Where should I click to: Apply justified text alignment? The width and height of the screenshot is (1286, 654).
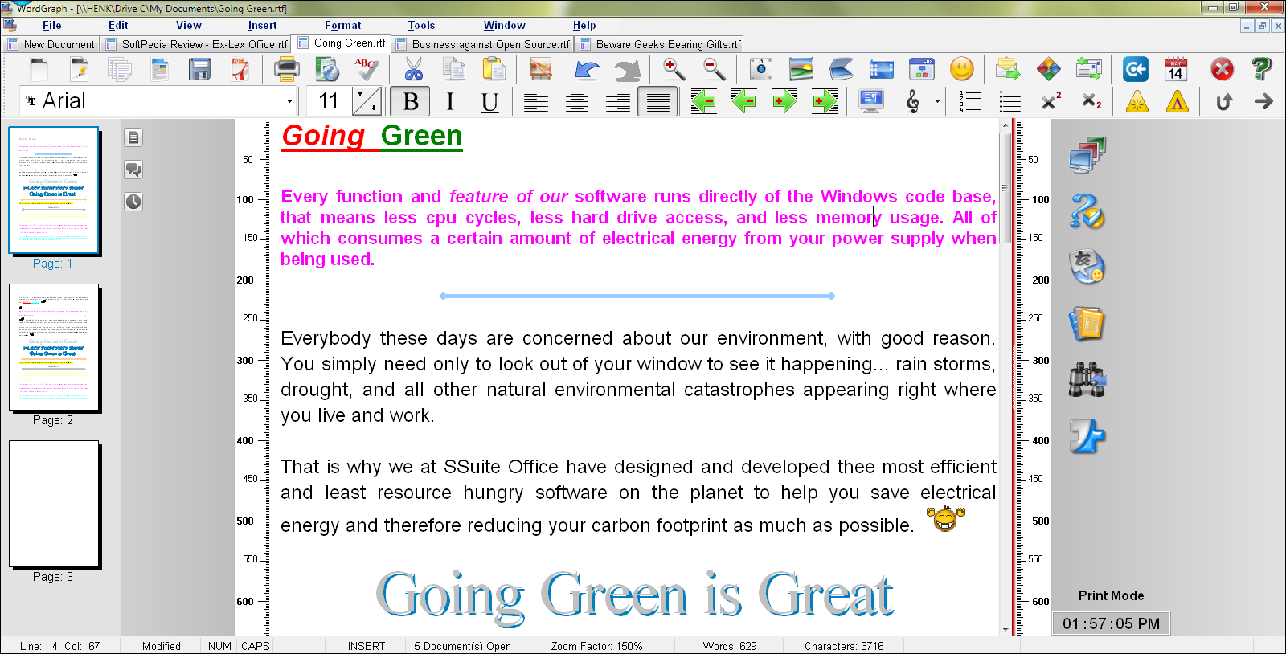coord(657,102)
